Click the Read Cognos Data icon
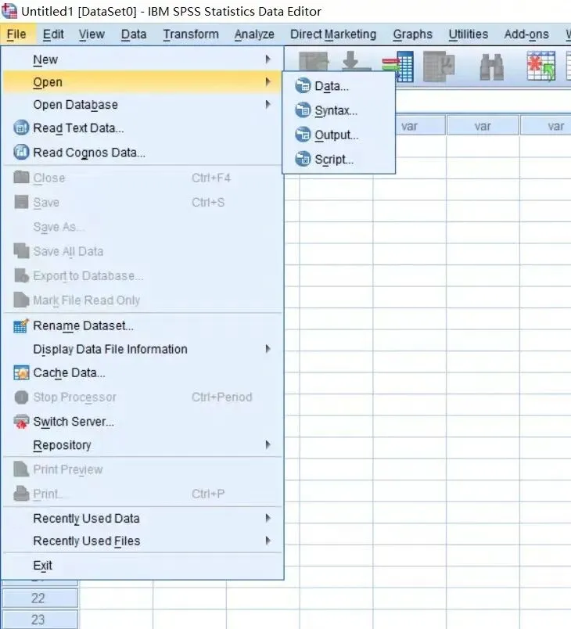Screen dimensions: 571x629 (21, 152)
